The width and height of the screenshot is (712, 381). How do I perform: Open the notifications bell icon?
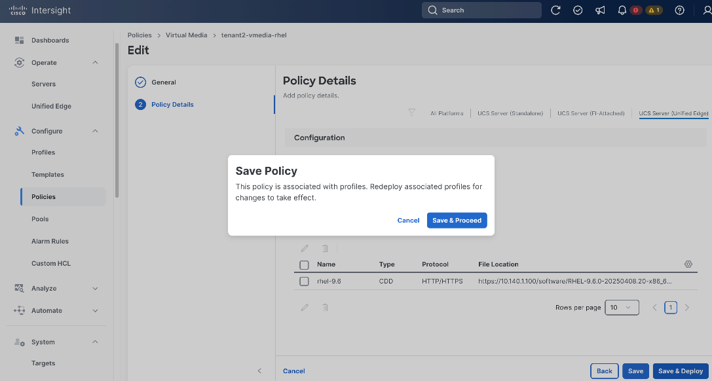[x=622, y=10]
